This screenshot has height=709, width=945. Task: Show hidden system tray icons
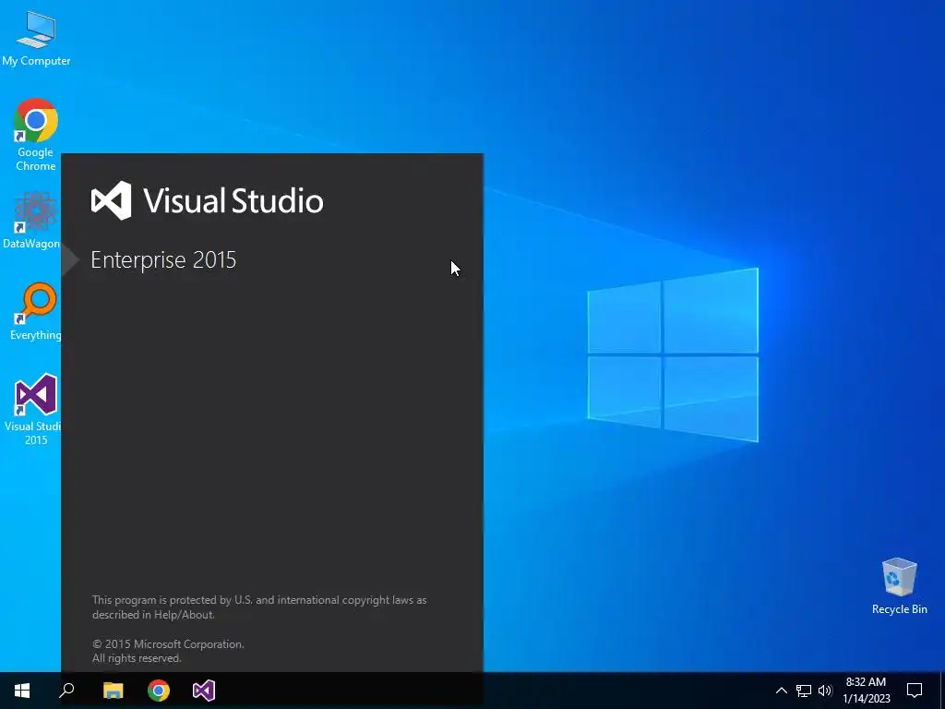click(781, 691)
